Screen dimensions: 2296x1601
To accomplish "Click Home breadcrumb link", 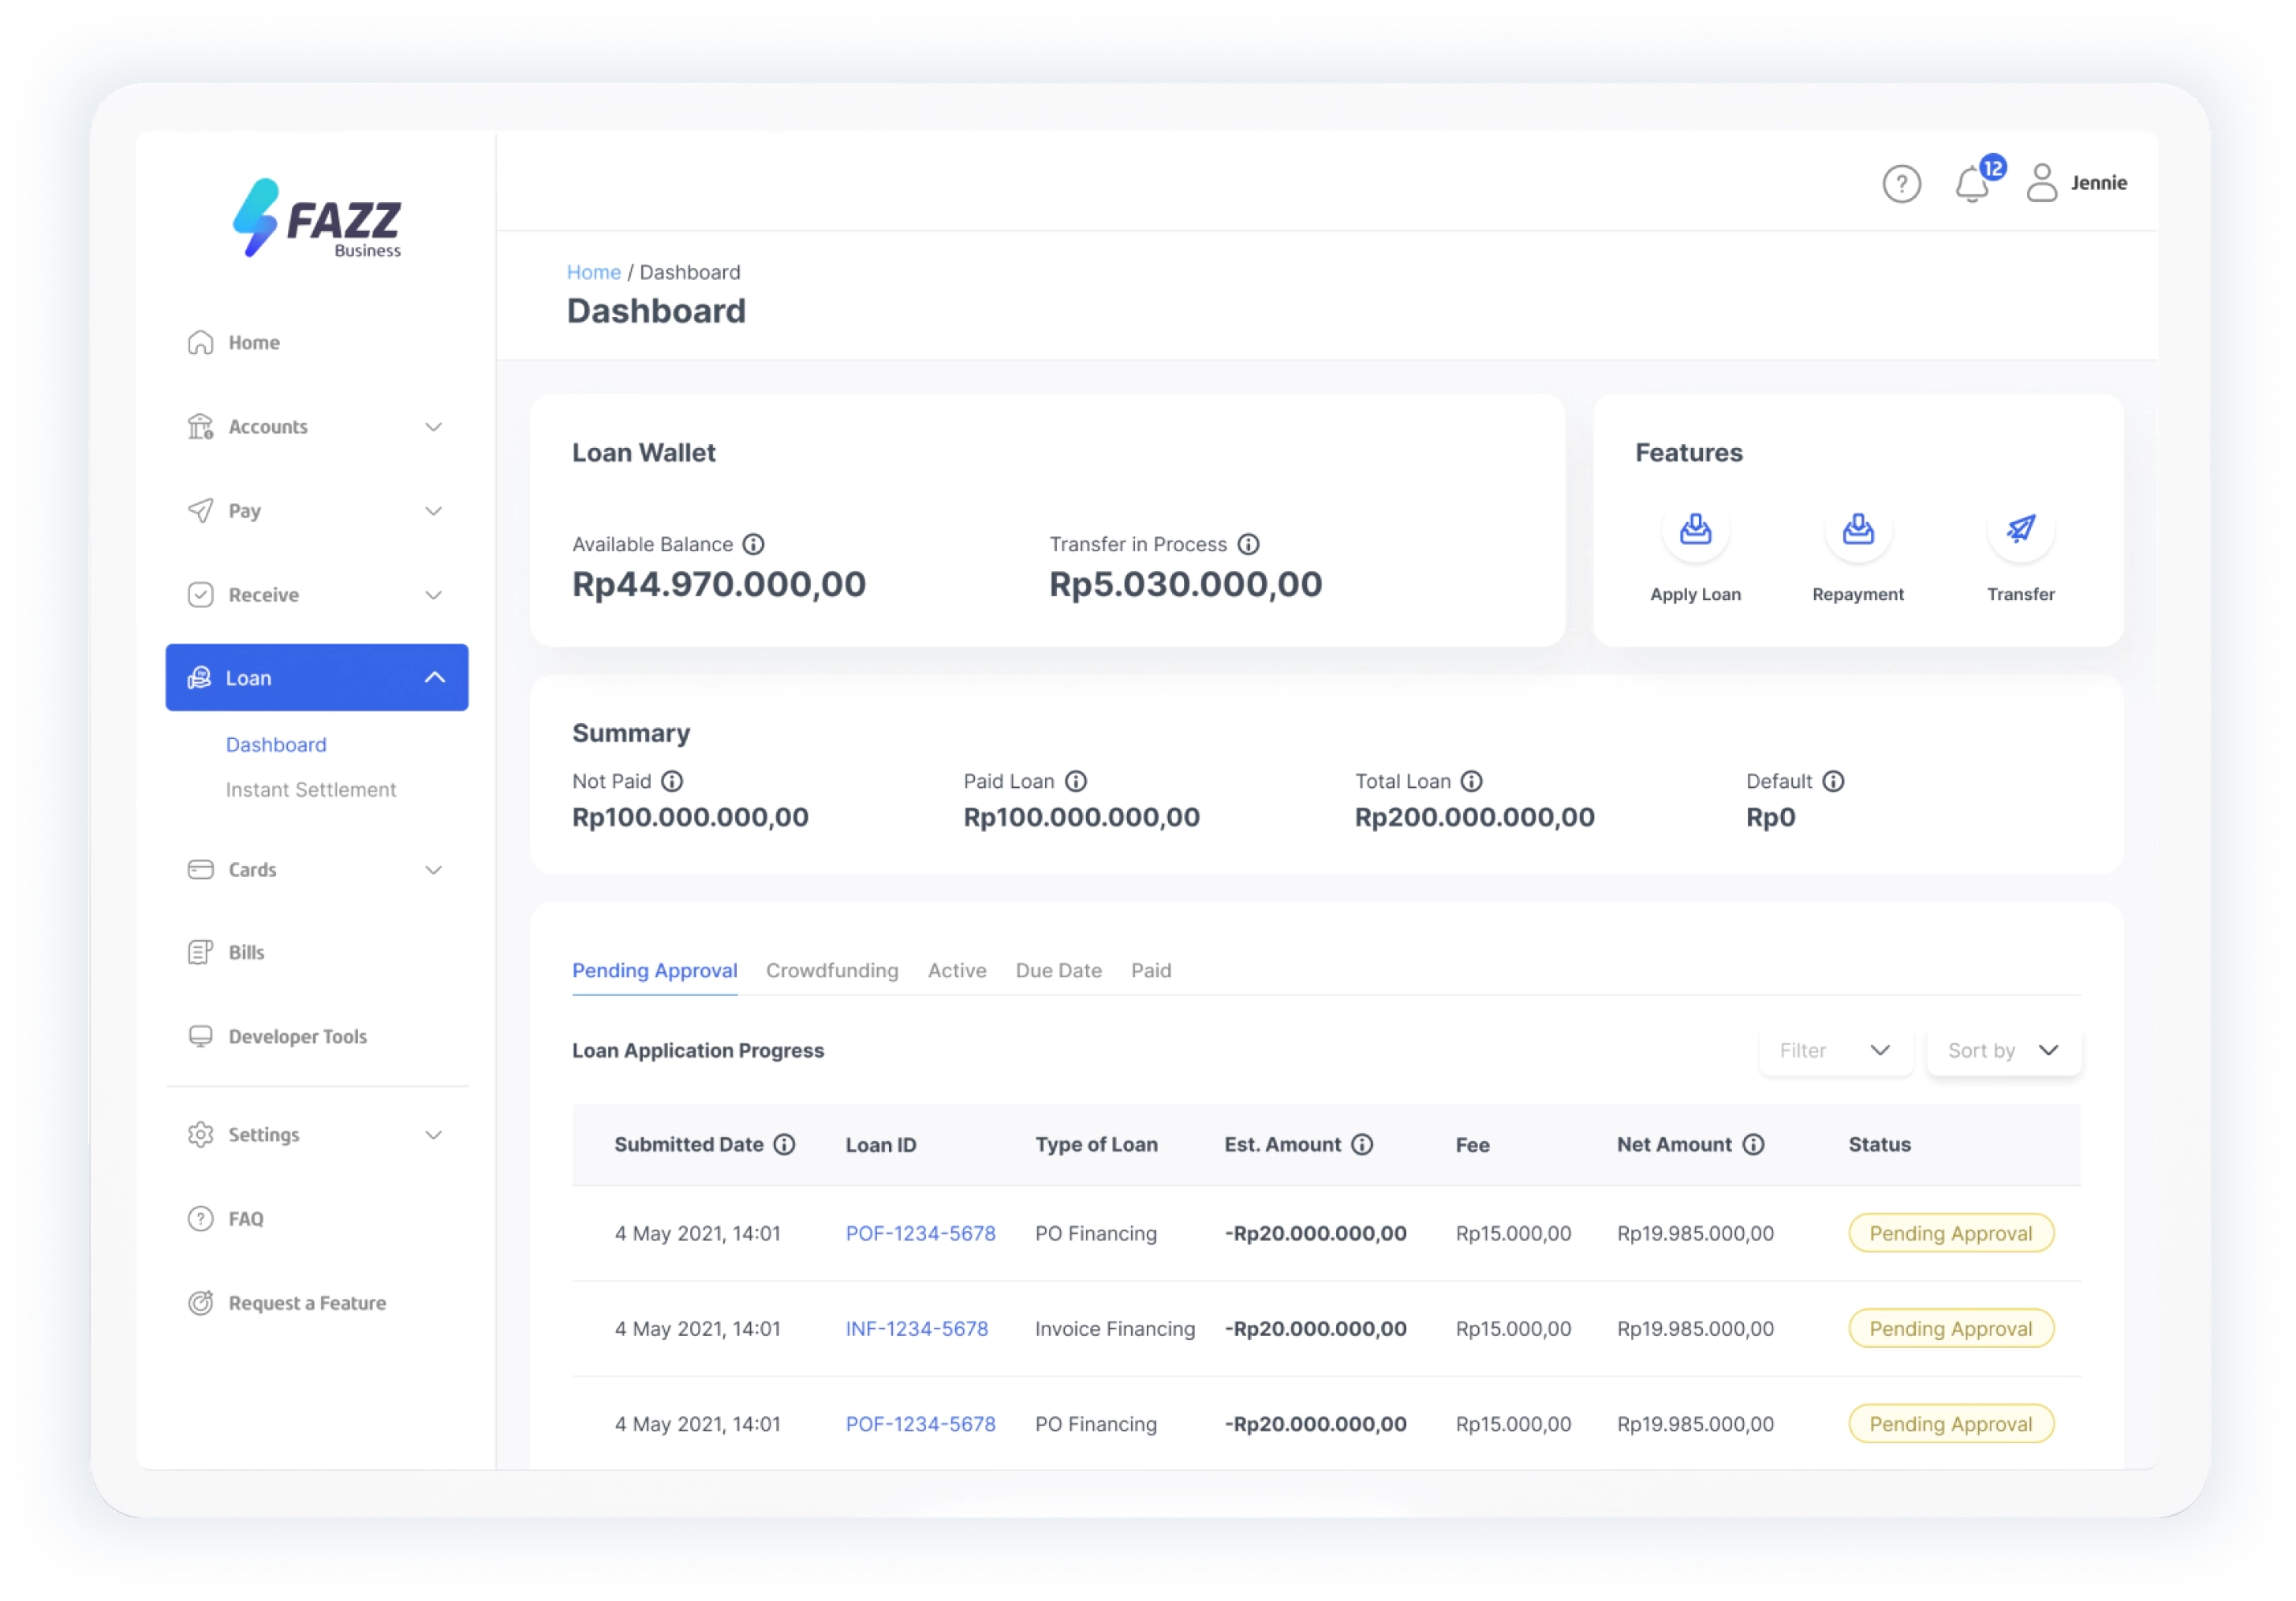I will coord(593,272).
